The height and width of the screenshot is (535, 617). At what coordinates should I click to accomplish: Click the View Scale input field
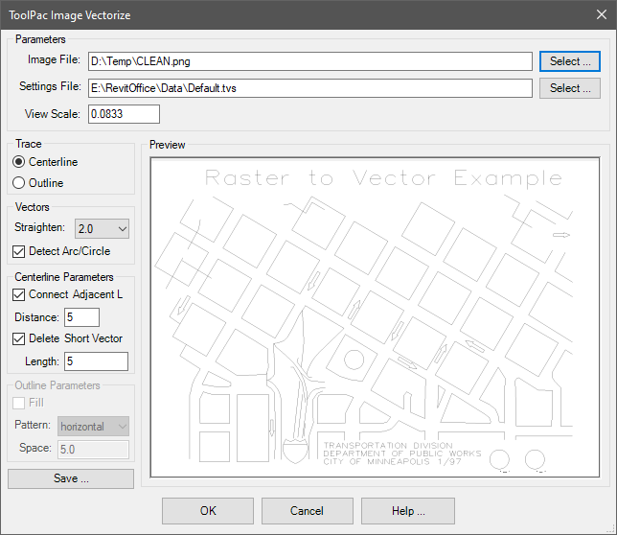124,114
